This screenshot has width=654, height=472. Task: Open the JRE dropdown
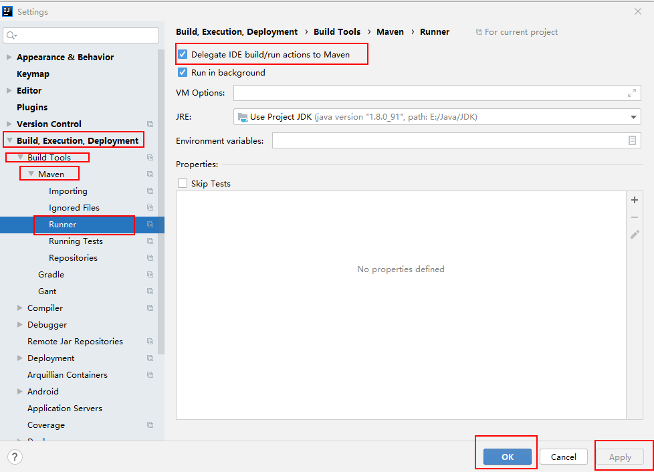coord(633,116)
